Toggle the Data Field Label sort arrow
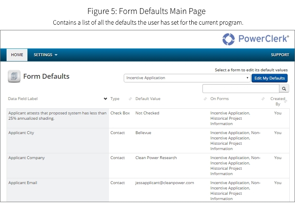 105,99
